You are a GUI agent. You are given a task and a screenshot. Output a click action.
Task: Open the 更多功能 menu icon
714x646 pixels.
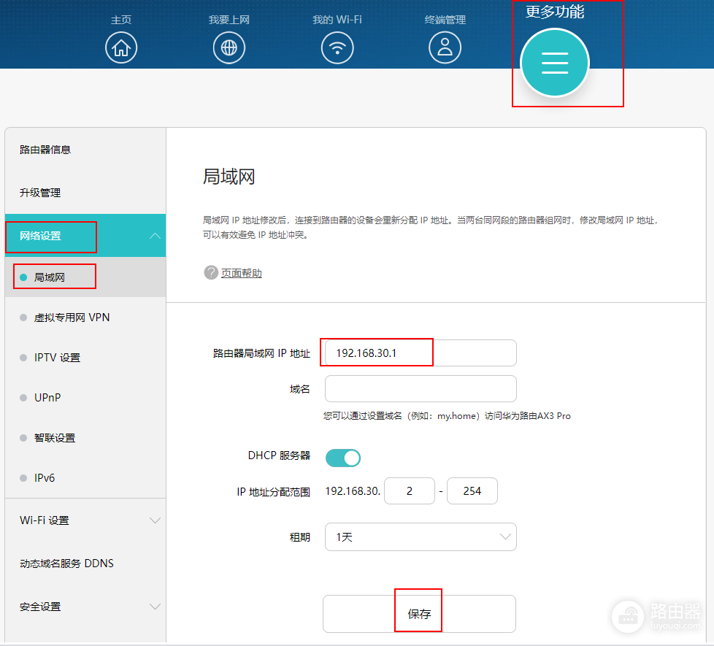555,63
